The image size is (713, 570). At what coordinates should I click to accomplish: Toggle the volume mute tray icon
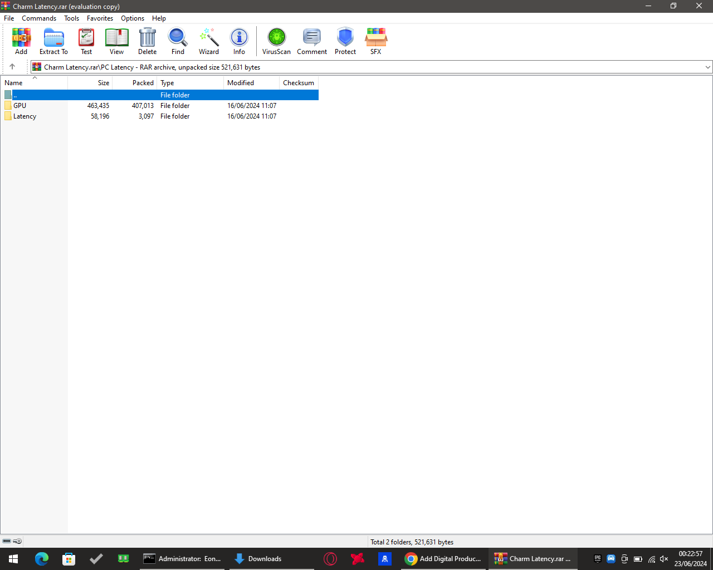click(x=664, y=559)
